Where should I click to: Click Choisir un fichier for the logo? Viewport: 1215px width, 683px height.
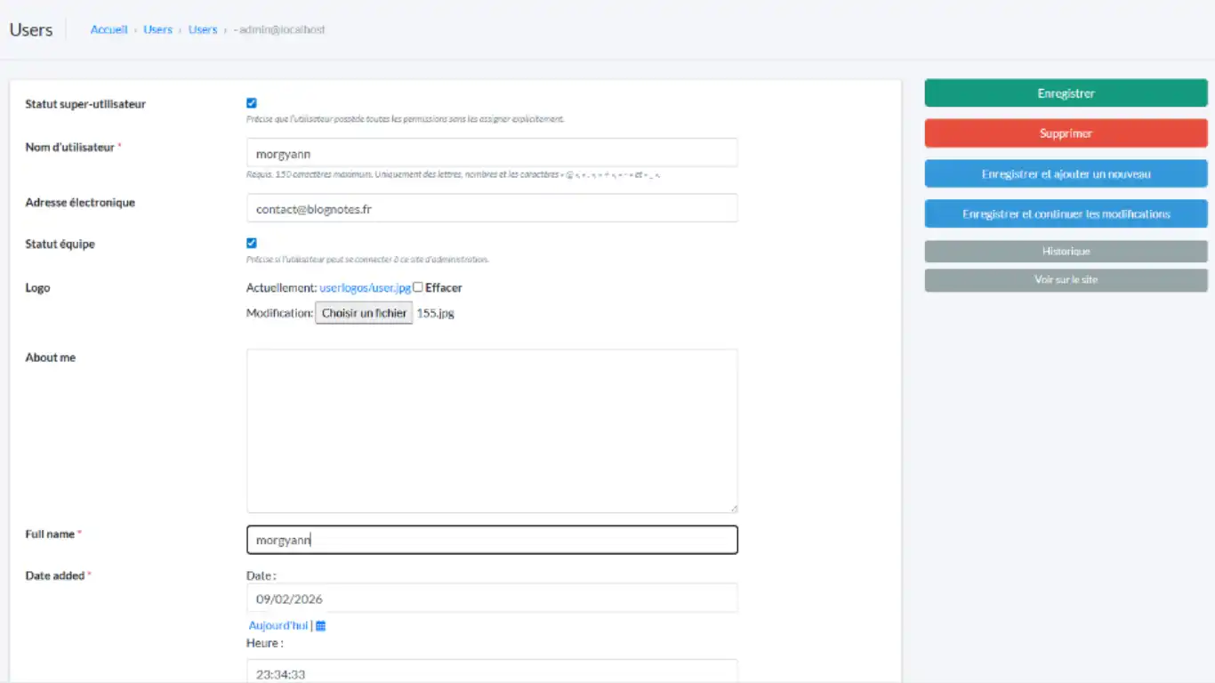coord(364,313)
